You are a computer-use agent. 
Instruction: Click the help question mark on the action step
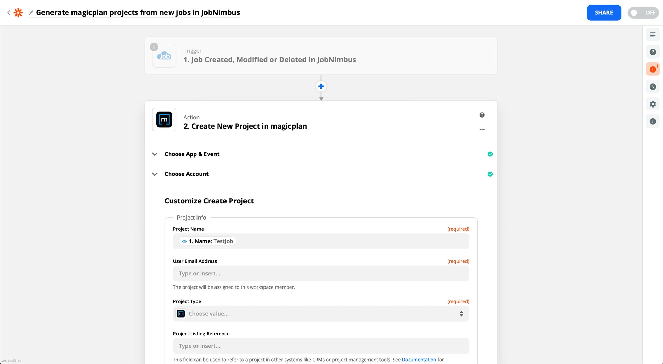482,115
